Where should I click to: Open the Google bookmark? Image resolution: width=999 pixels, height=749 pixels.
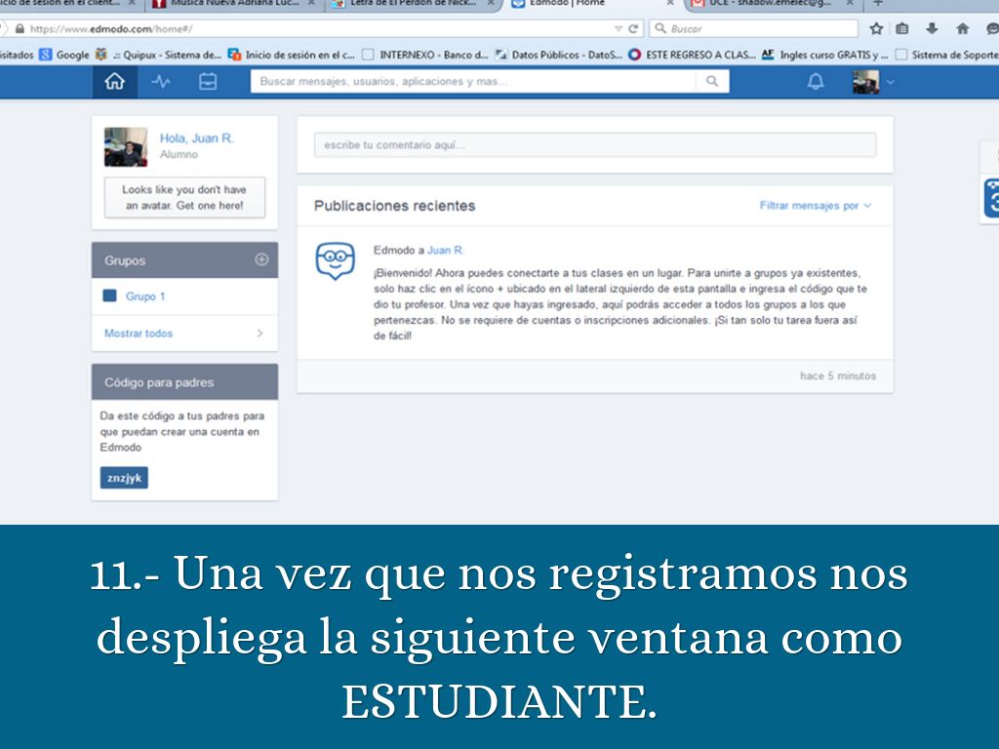click(x=64, y=55)
